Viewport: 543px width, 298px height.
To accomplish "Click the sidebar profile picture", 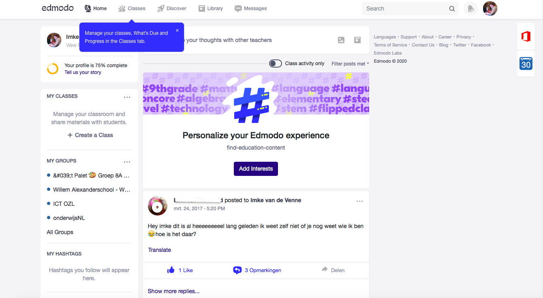I will coord(54,40).
